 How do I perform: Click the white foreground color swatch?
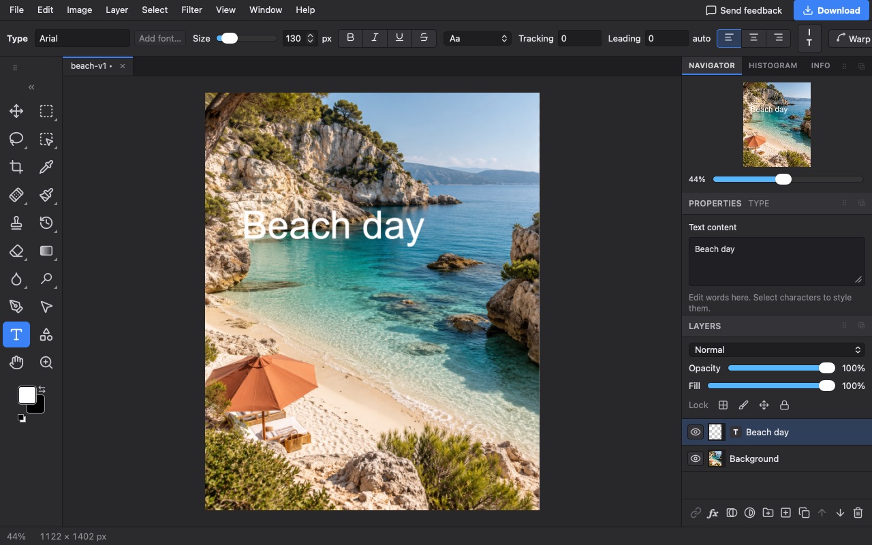(27, 395)
